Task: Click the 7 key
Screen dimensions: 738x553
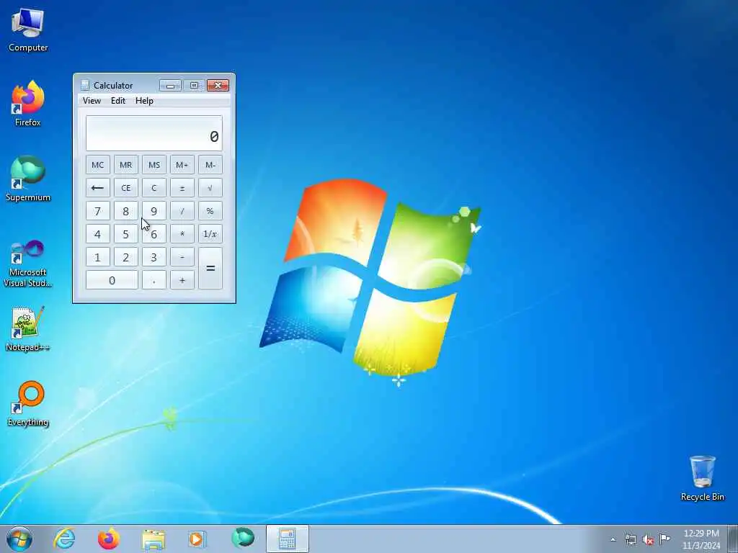Action: [97, 211]
